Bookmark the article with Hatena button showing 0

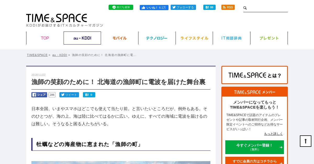tap(89, 95)
